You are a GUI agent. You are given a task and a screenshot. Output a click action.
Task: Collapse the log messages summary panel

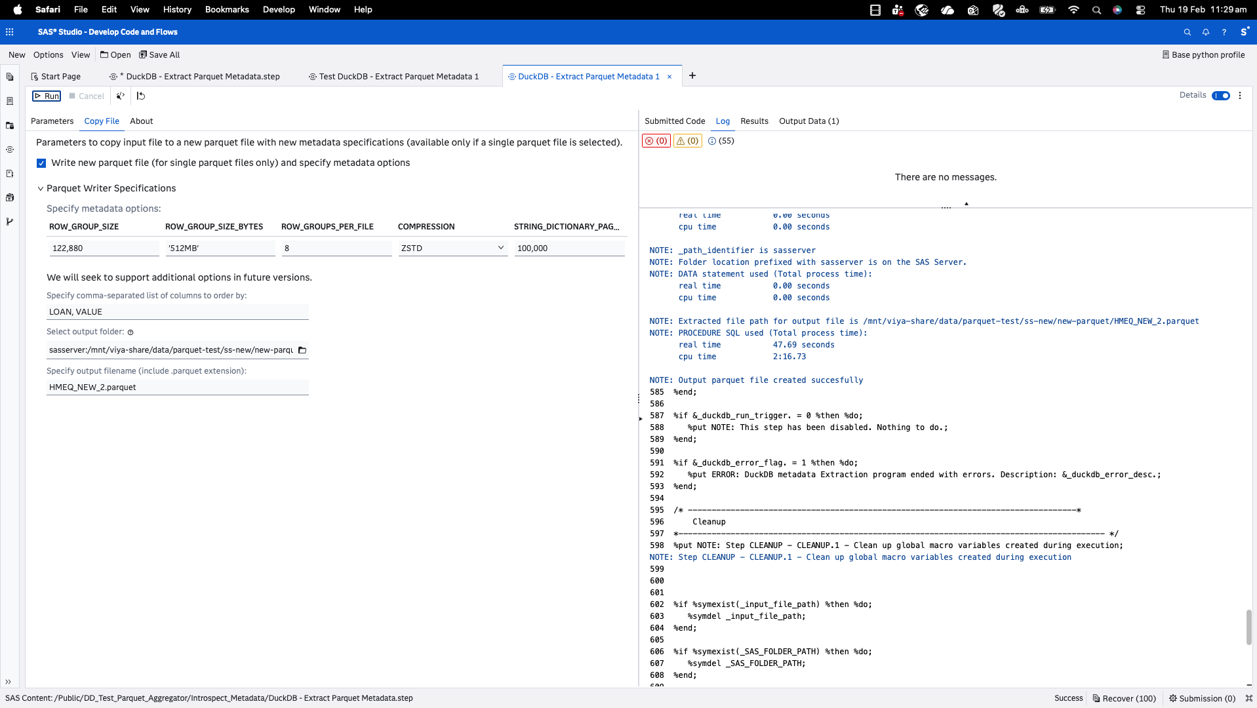coord(966,204)
